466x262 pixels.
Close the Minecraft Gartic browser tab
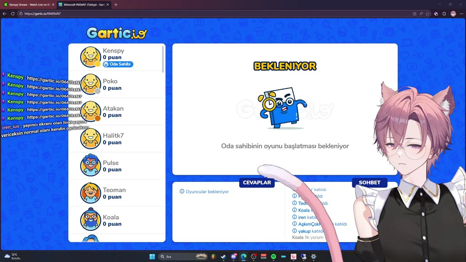tap(107, 4)
